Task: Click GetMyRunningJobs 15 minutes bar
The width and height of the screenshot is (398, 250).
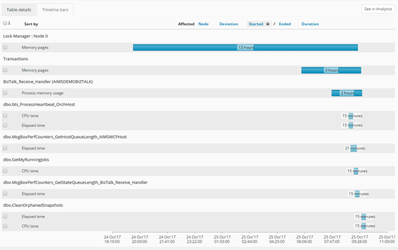Action: 356,171
